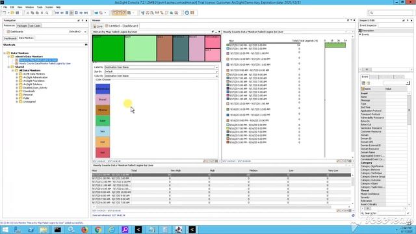Click the fast-forward playback icon
The image size is (416, 234).
[x=81, y=13]
